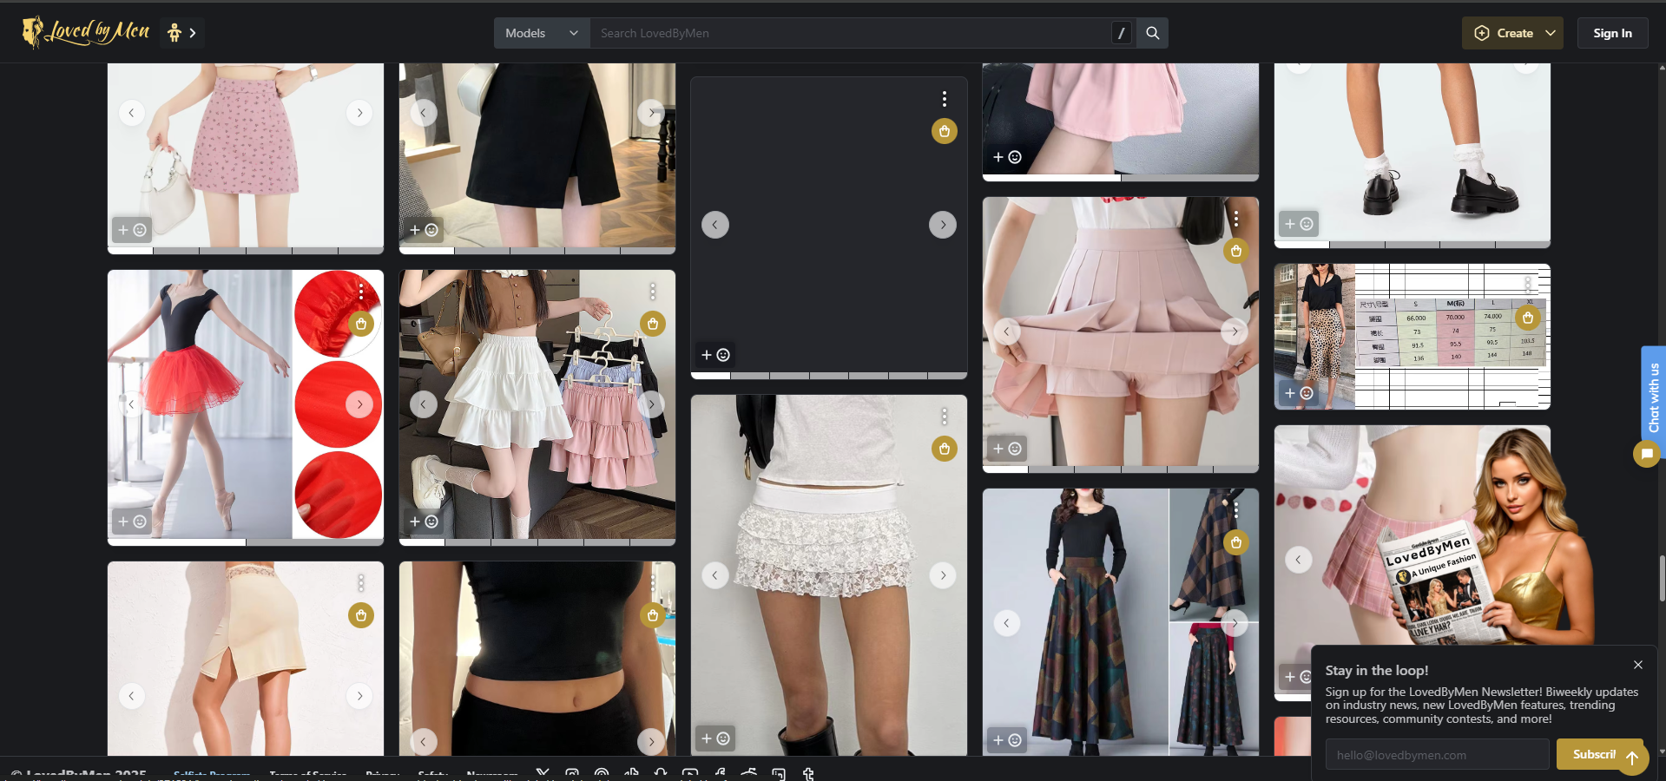Show previous image on black crop top card
The height and width of the screenshot is (781, 1666).
(423, 741)
